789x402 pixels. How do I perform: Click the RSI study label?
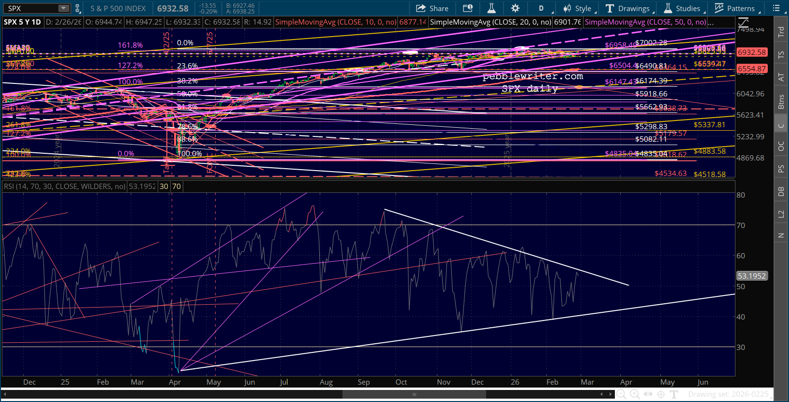click(x=65, y=187)
